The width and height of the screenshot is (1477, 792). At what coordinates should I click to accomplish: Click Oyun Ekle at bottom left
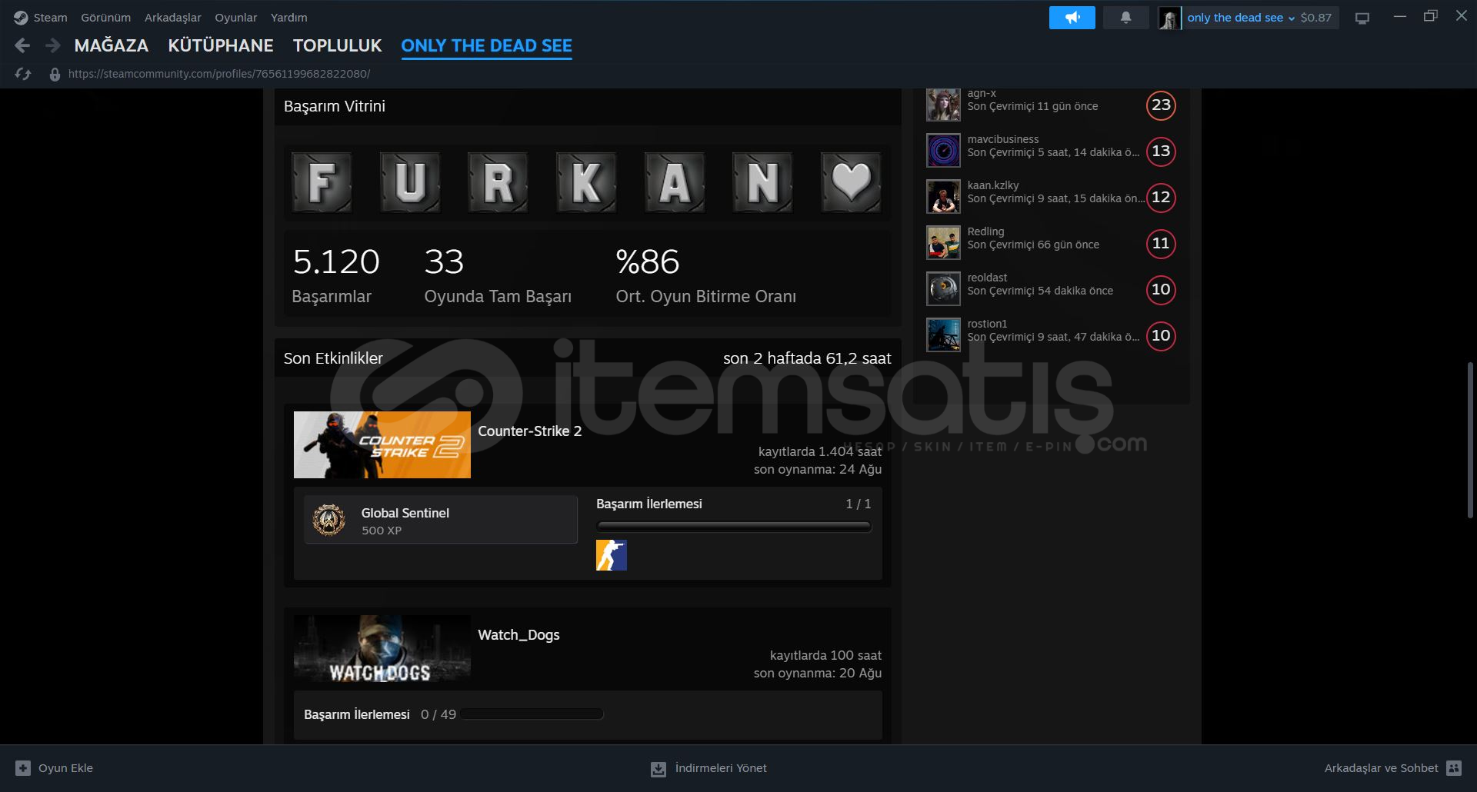(54, 768)
